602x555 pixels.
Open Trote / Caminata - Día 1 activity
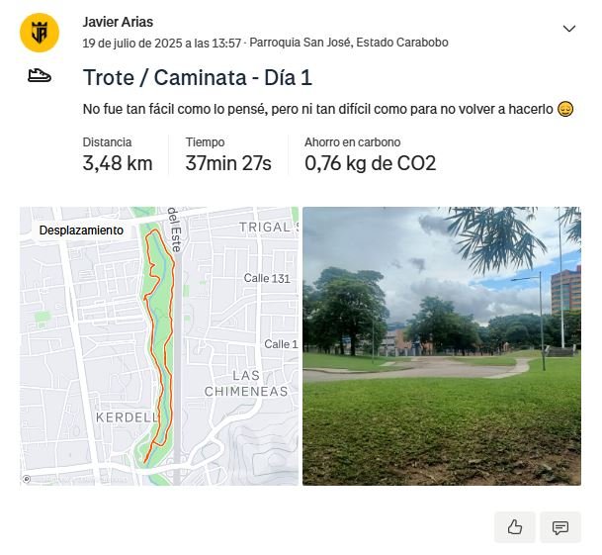198,77
